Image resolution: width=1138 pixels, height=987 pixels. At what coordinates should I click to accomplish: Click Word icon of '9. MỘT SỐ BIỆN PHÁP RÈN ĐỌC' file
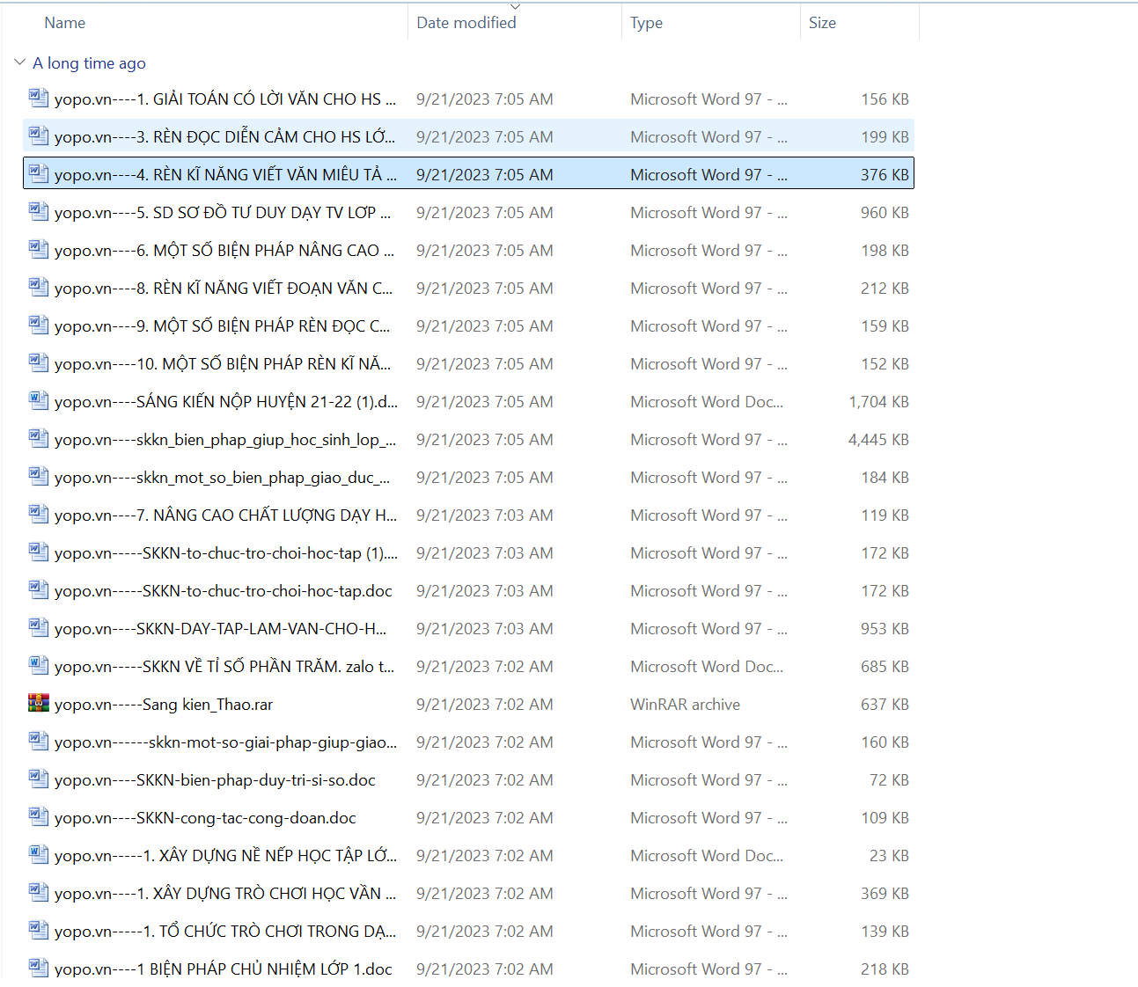click(x=38, y=325)
